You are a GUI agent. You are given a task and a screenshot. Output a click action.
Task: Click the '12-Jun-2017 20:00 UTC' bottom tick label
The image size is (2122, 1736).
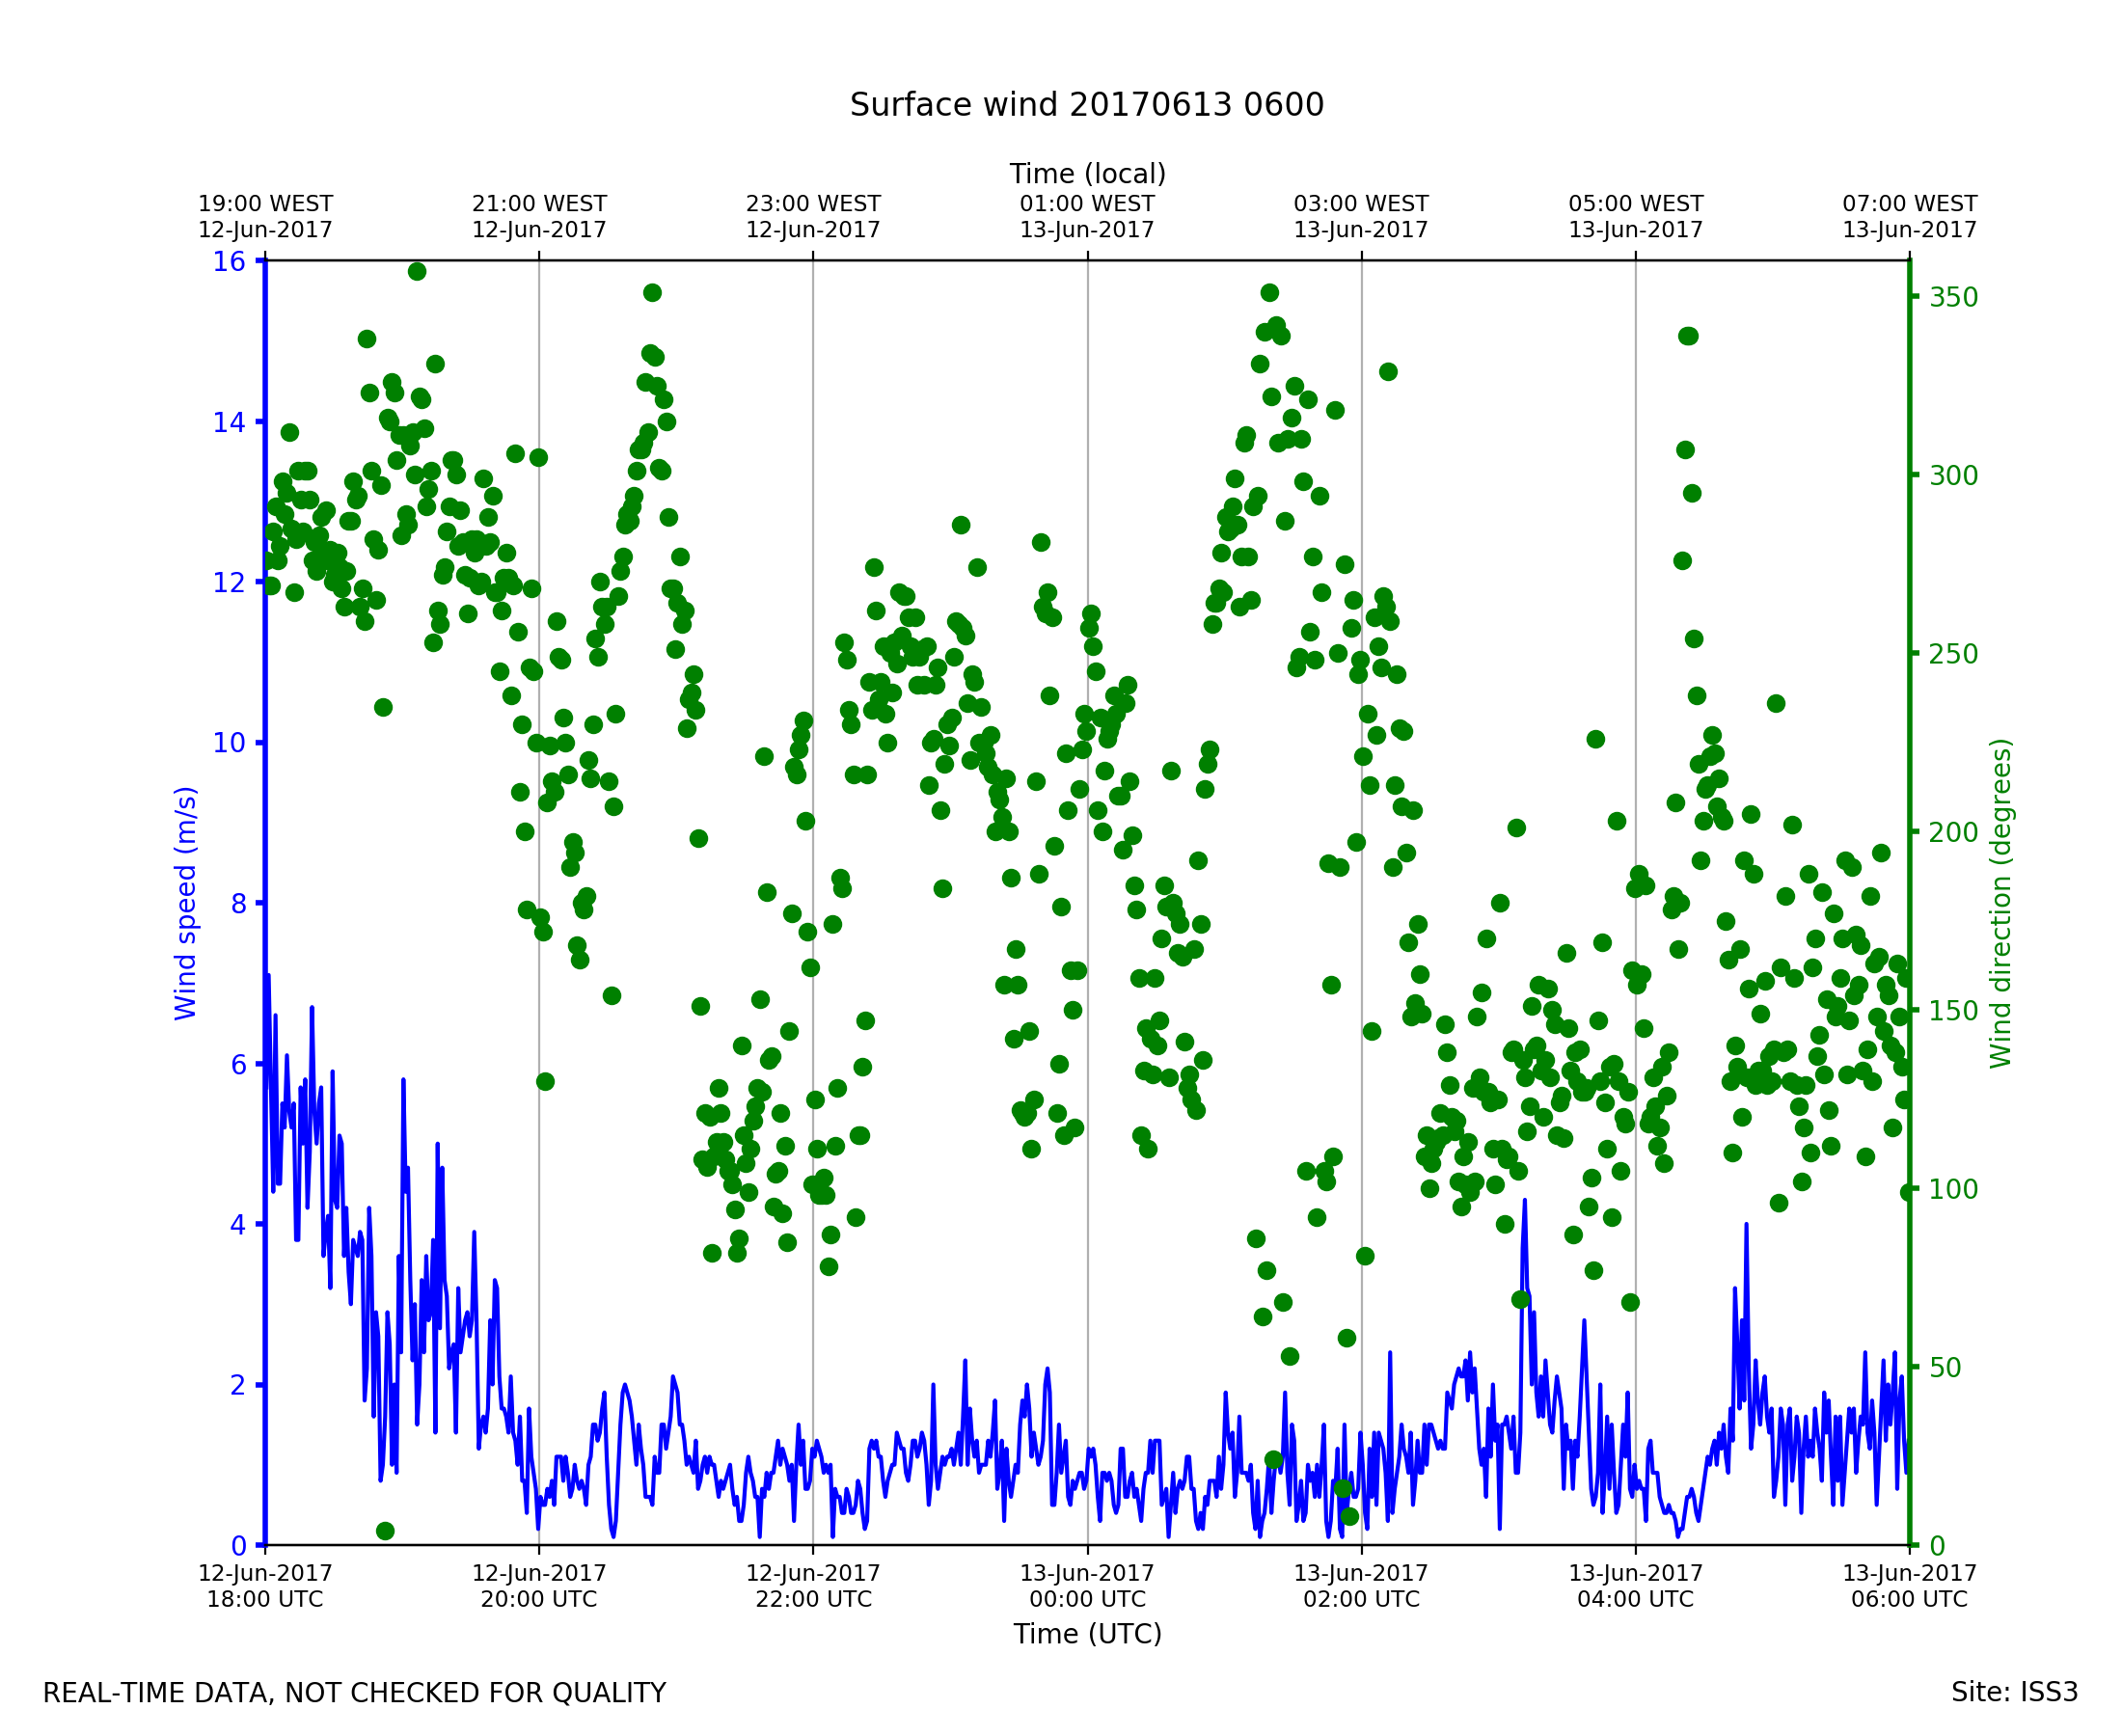(539, 1585)
